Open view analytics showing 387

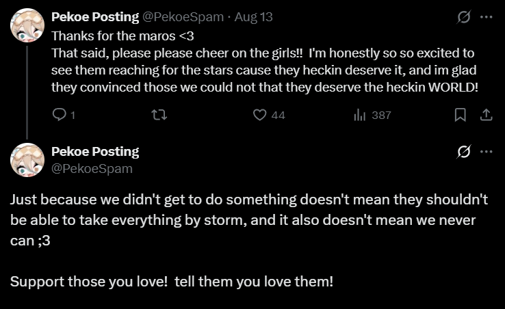372,115
